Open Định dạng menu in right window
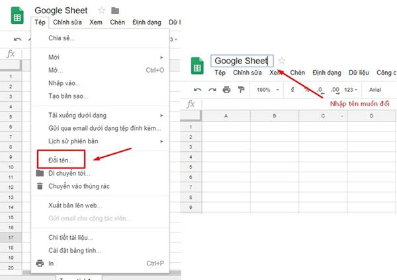Screen dimensions: 397x280 click(x=327, y=73)
